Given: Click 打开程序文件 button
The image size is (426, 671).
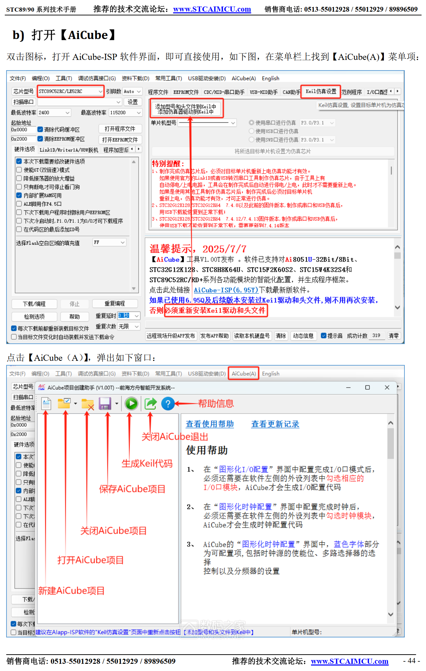Looking at the screenshot, I should coord(120,129).
